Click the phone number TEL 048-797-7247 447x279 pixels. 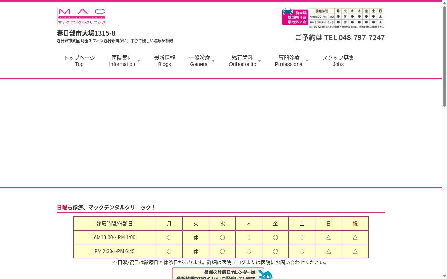(354, 37)
